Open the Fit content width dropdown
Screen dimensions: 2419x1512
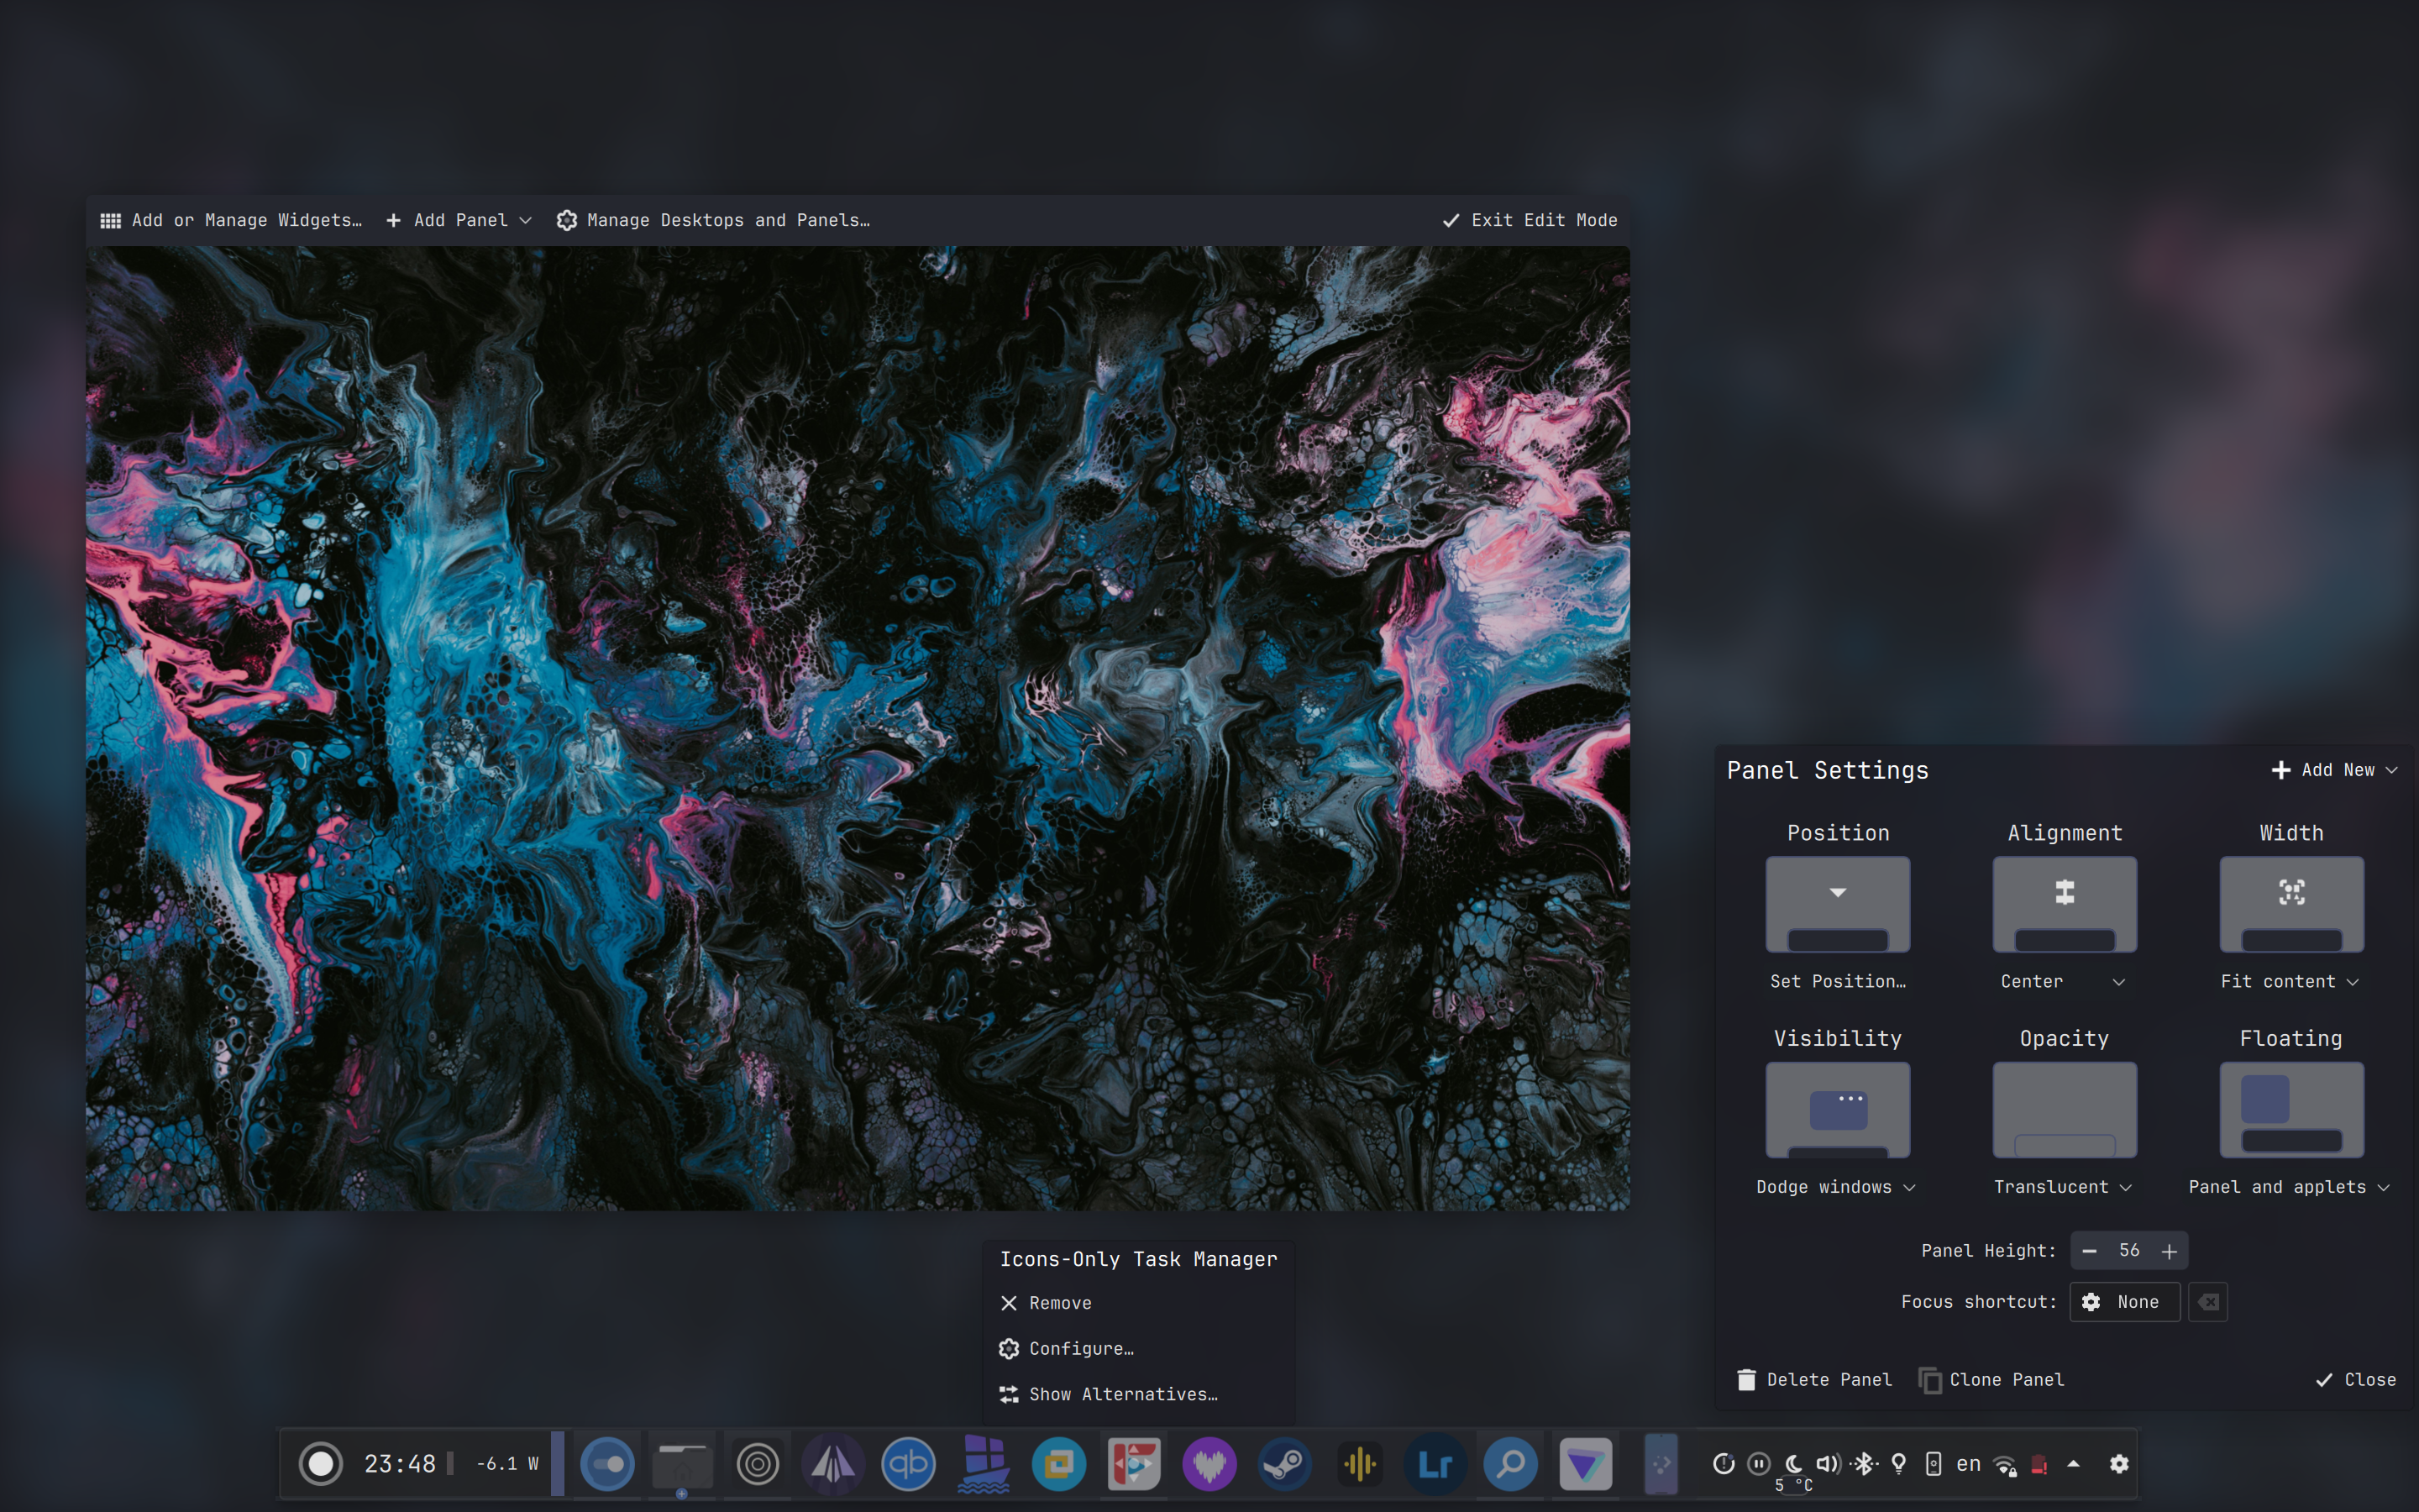pyautogui.click(x=2289, y=981)
